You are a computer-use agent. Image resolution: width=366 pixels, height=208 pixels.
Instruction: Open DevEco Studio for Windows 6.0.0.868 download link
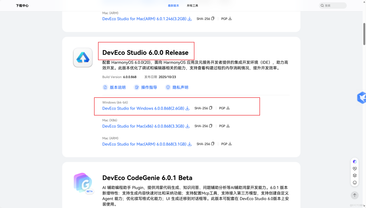pos(143,108)
